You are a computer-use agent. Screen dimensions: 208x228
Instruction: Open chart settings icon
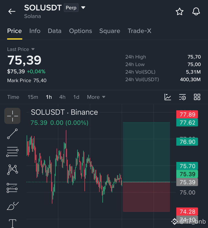pos(182,97)
